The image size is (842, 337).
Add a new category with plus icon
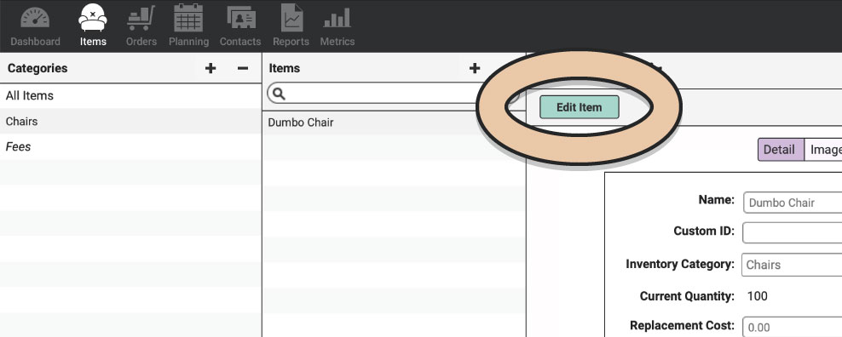point(210,68)
